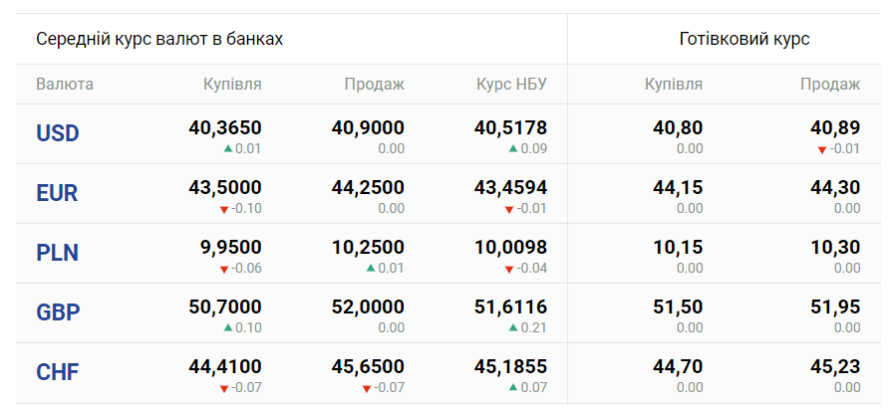Click the USD NBU rate value 40,5178
Image resolution: width=889 pixels, height=408 pixels.
pos(510,128)
